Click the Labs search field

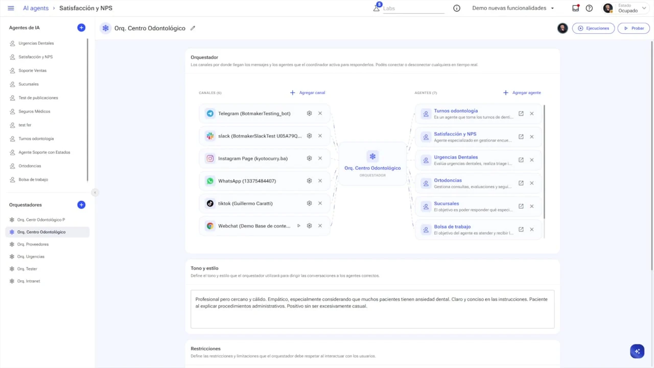(x=413, y=8)
